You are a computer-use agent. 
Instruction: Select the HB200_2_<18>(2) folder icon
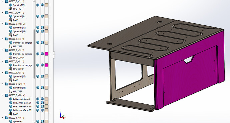[7, 24]
